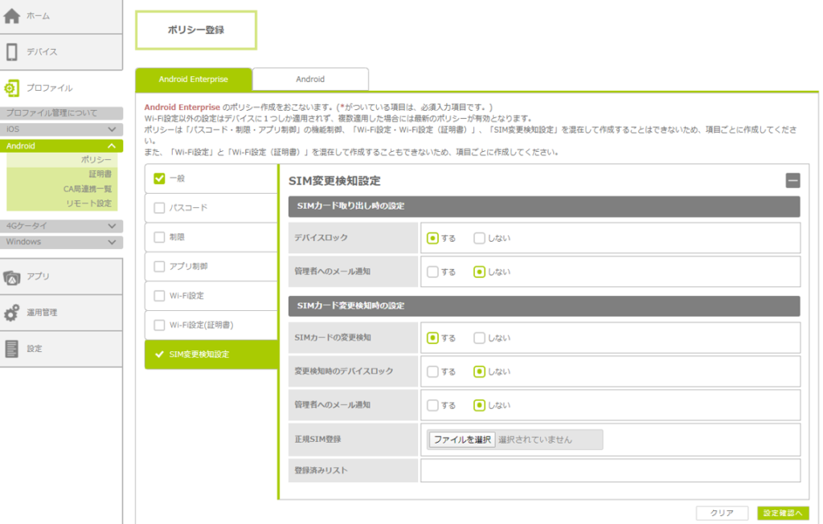Open Devices via the phone icon
This screenshot has width=823, height=524.
click(x=12, y=52)
